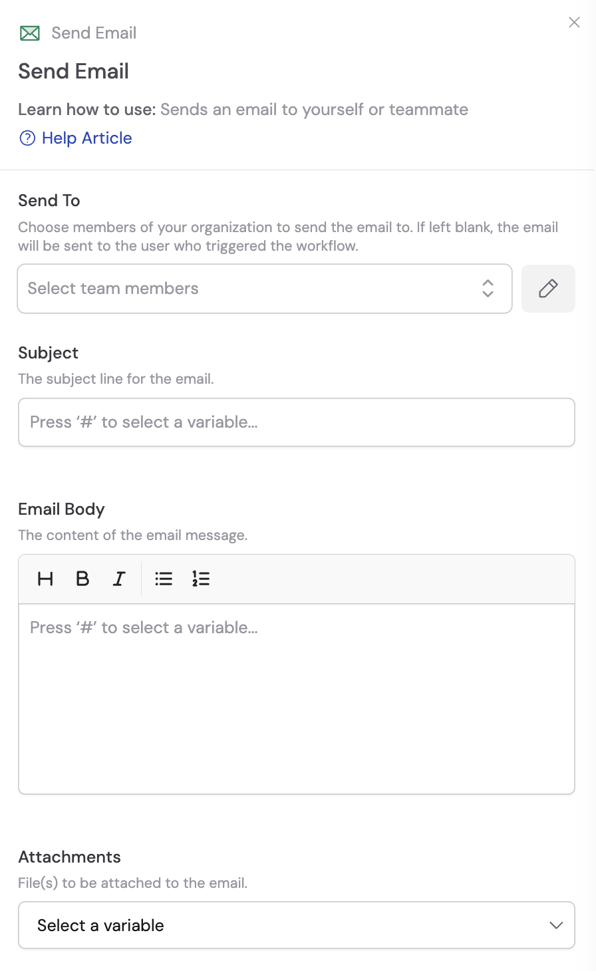Apply Bold formatting in email body
The image size is (596, 971).
[x=82, y=579]
